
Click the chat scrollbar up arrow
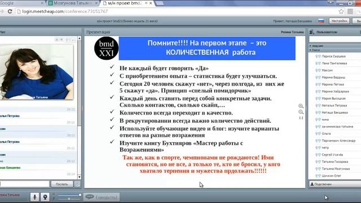[80, 38]
